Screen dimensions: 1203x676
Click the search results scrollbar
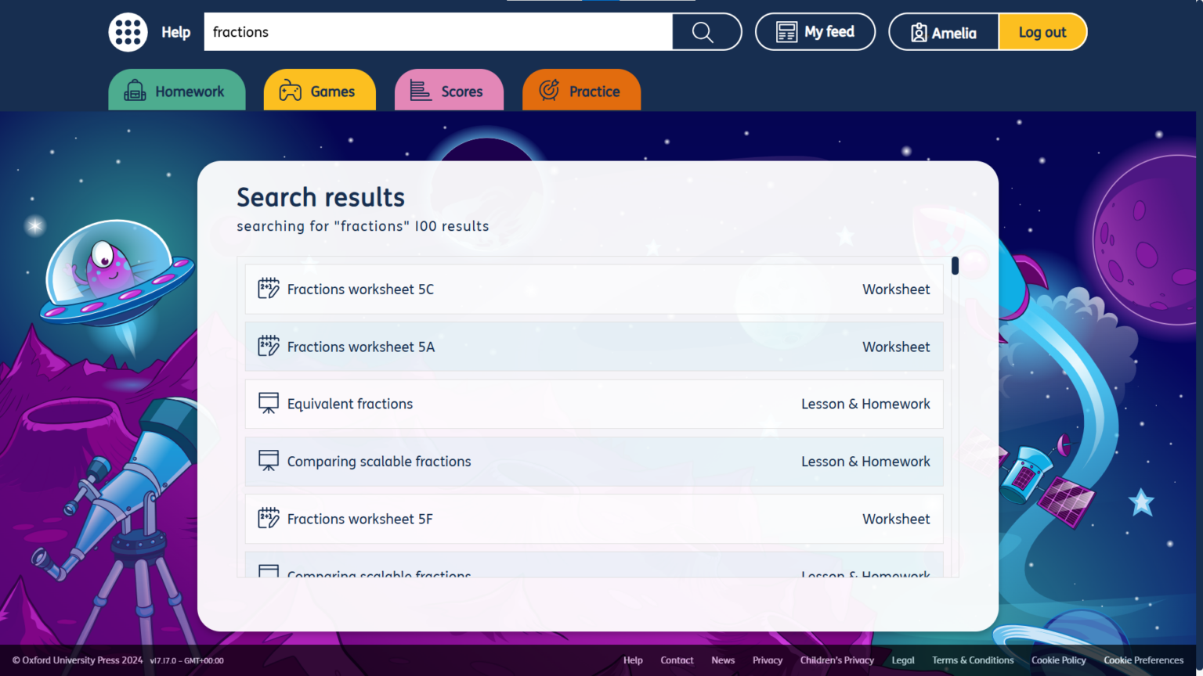pos(955,266)
